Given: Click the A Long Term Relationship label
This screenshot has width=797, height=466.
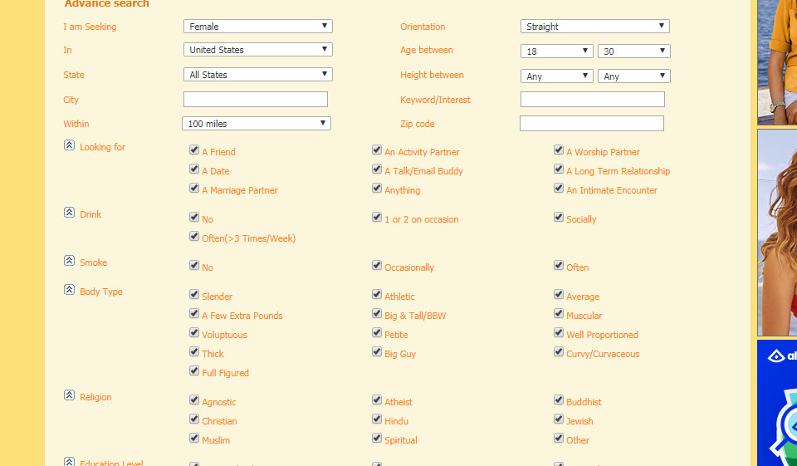Looking at the screenshot, I should [x=618, y=171].
